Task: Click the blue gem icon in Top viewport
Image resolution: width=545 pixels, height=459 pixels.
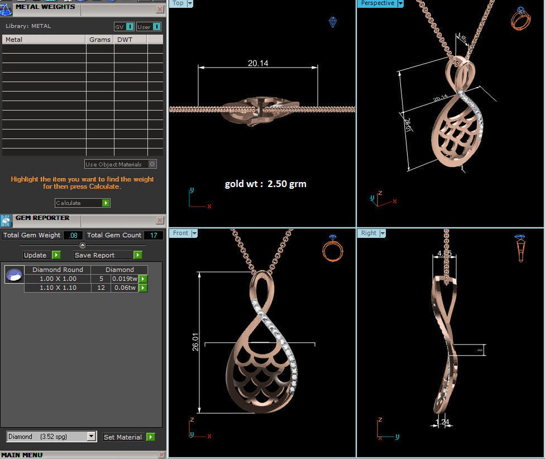Action: coord(333,22)
